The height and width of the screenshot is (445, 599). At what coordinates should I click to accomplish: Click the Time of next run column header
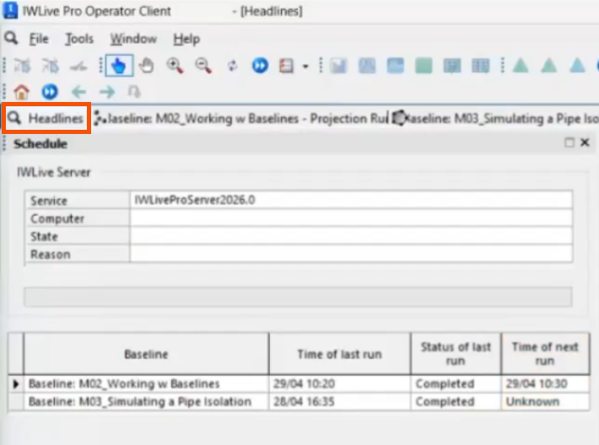pos(545,354)
